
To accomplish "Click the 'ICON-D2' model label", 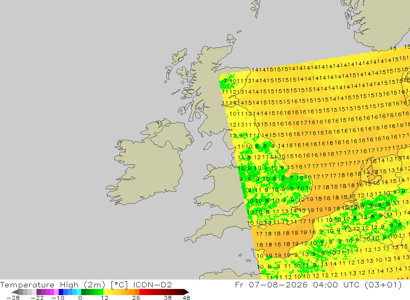I will click(153, 284).
